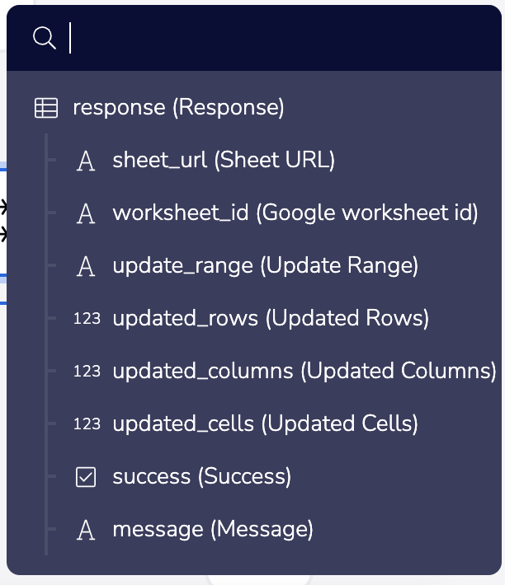Viewport: 505px width, 585px height.
Task: Select the sheet_url (Sheet URL) field
Action: tap(224, 160)
